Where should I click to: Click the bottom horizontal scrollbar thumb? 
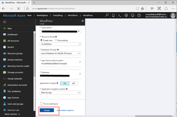(x=154, y=116)
